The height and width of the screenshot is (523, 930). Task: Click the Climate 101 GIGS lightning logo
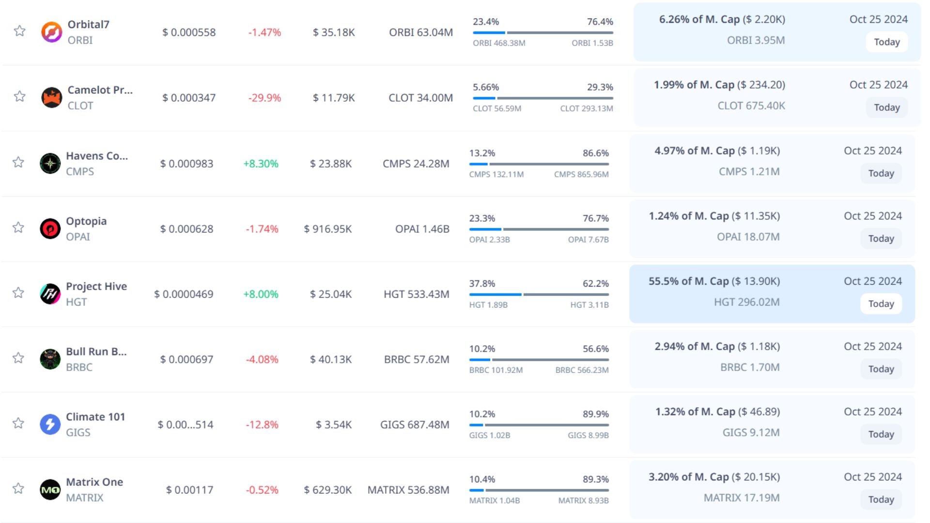50,424
